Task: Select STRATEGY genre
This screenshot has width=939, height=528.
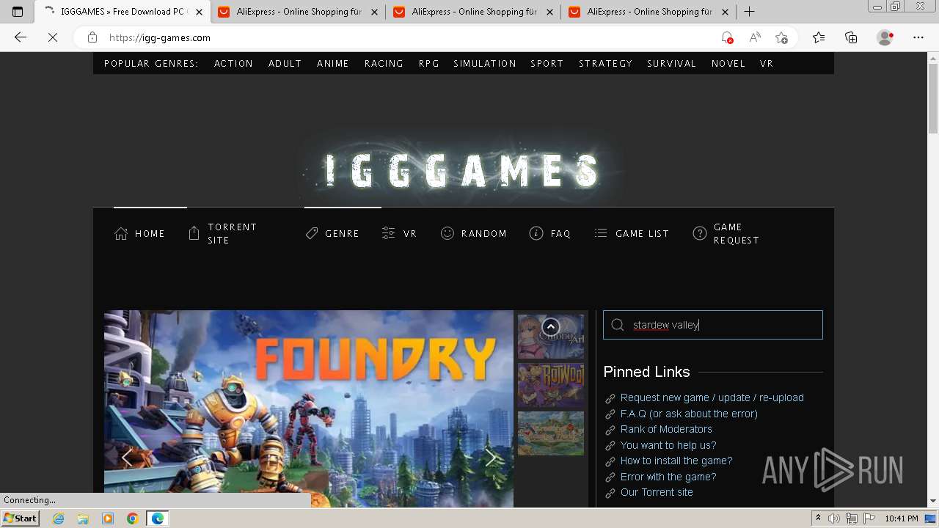Action: (x=605, y=64)
